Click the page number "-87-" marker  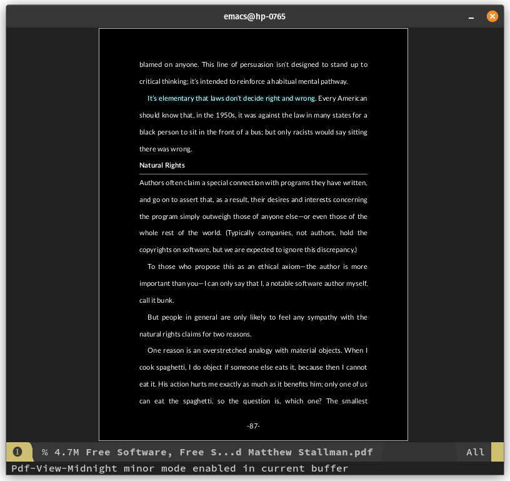click(x=253, y=426)
